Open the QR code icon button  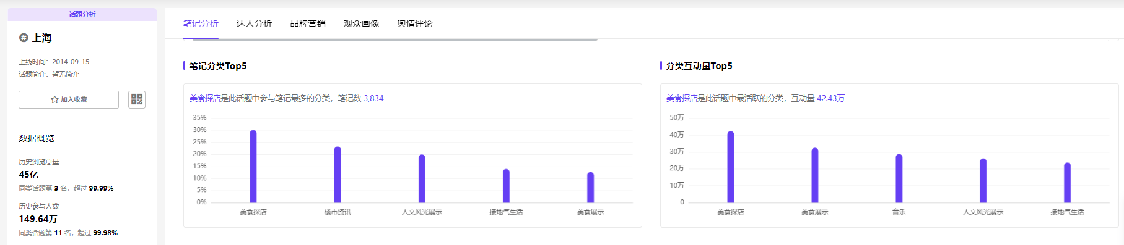[x=137, y=99]
